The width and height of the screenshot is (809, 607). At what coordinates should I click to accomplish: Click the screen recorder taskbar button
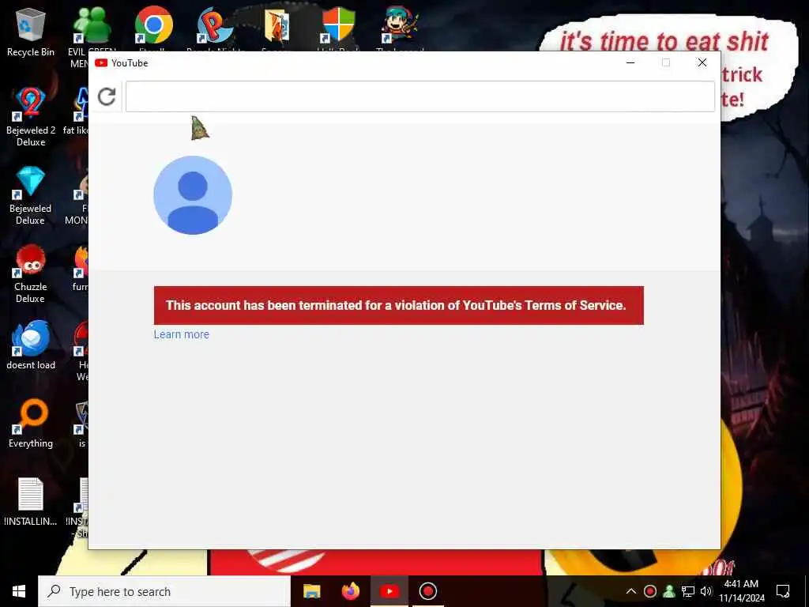tap(428, 591)
